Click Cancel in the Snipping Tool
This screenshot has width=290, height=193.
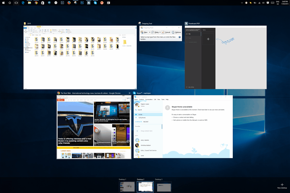pos(166,32)
